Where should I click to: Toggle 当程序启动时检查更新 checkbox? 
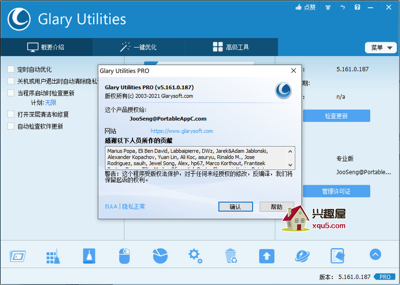tap(11, 93)
